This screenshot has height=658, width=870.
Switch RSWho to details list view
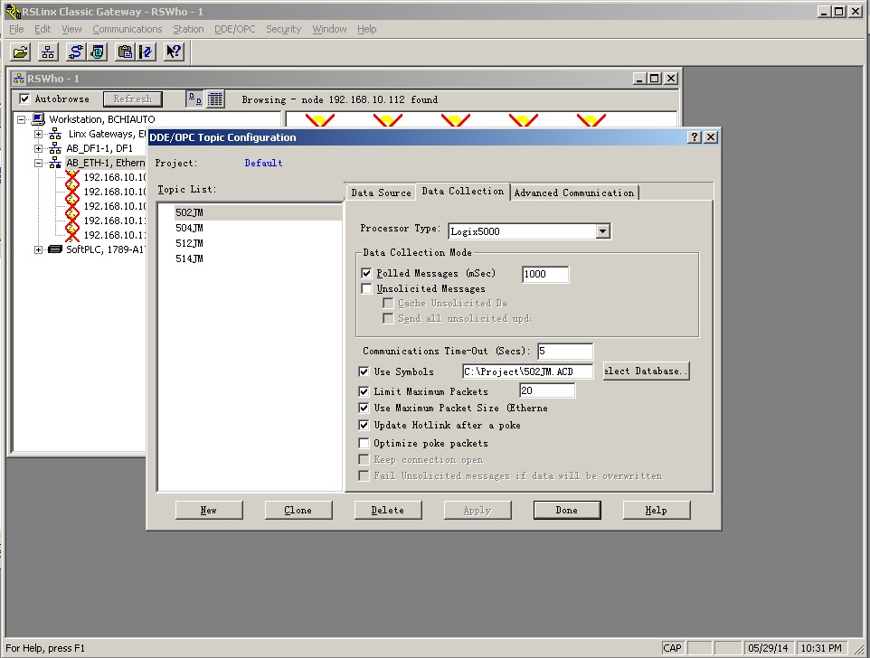click(215, 99)
